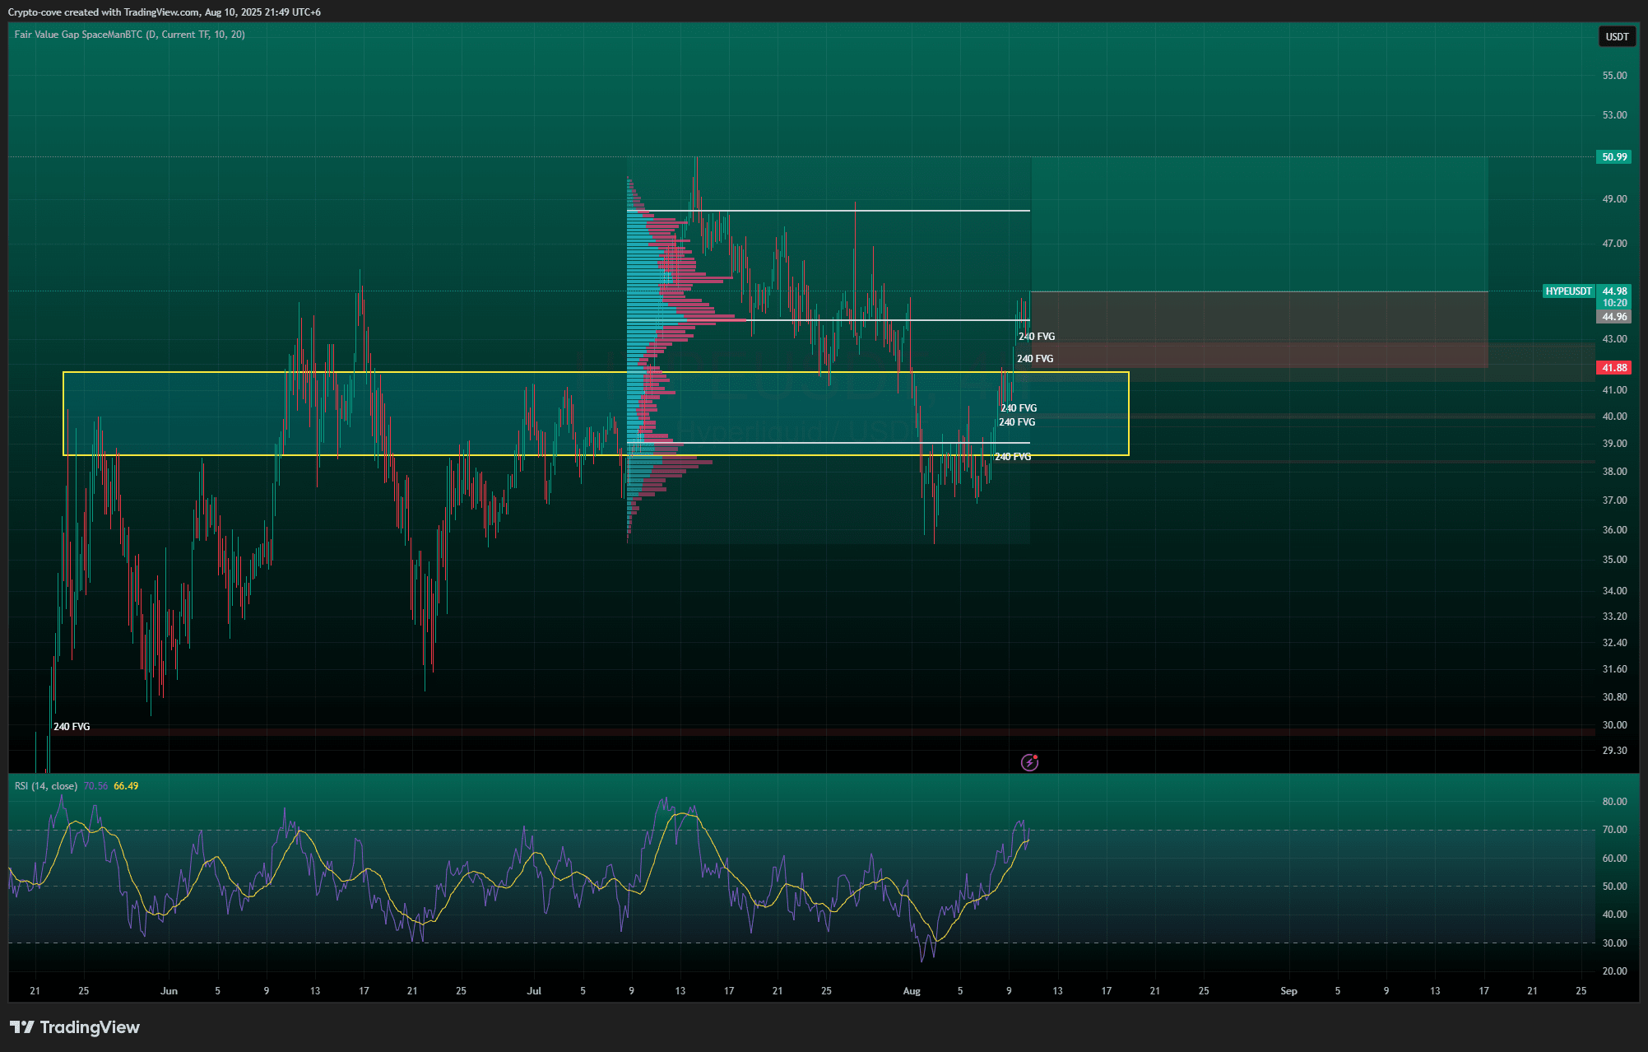1648x1052 pixels.
Task: Click the Sep label on time axis
Action: coord(1288,991)
